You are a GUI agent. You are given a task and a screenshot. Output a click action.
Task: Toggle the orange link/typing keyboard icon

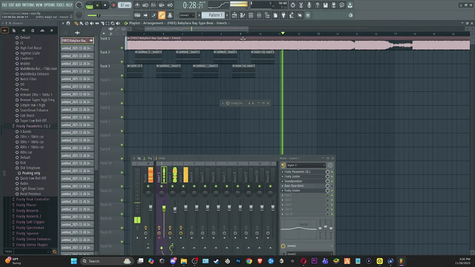[x=162, y=15]
